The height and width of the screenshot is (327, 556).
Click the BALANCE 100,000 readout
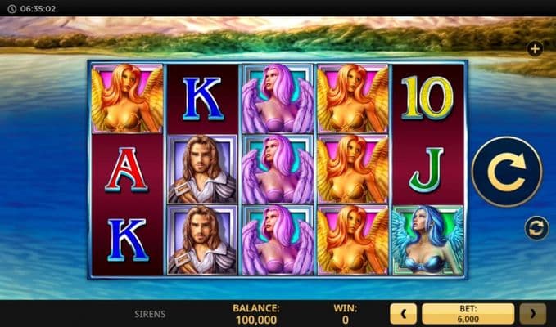[256, 314]
